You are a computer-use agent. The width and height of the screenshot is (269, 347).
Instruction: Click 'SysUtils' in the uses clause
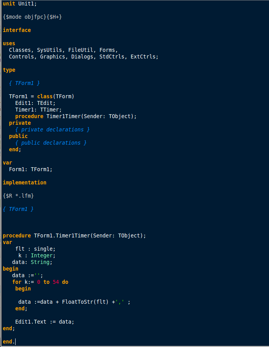pos(50,50)
